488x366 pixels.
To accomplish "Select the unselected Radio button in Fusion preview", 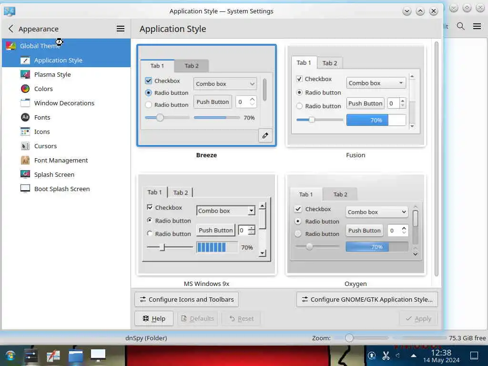I will pos(299,106).
